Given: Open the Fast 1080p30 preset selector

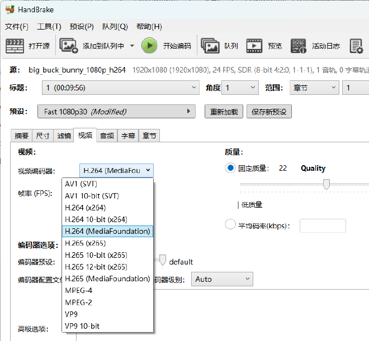Looking at the screenshot, I should [116, 112].
